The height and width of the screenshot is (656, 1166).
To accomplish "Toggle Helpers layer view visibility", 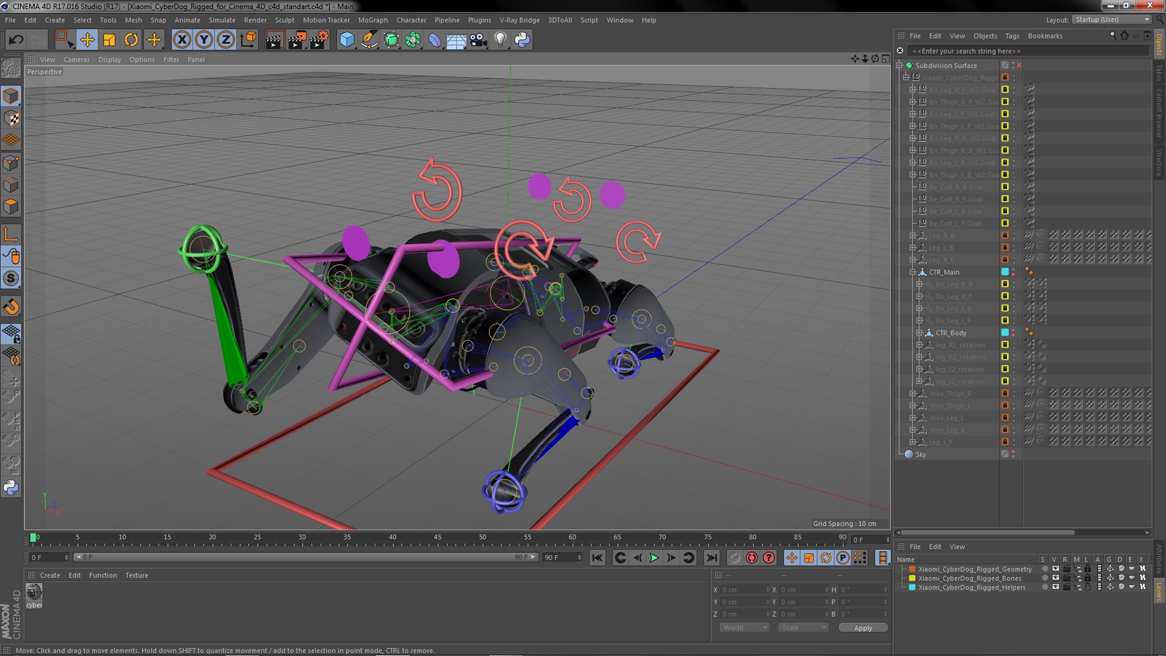I will pos(1055,587).
